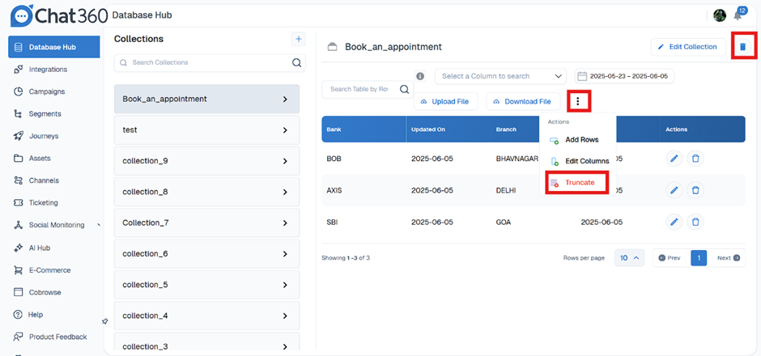This screenshot has height=356, width=761.
Task: Click the info icon beside column selector
Action: (x=420, y=76)
